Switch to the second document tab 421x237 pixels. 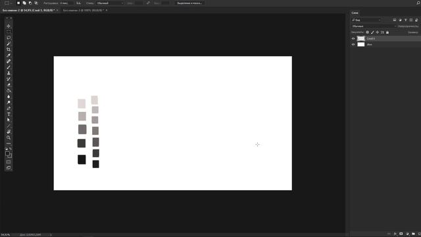click(x=85, y=11)
